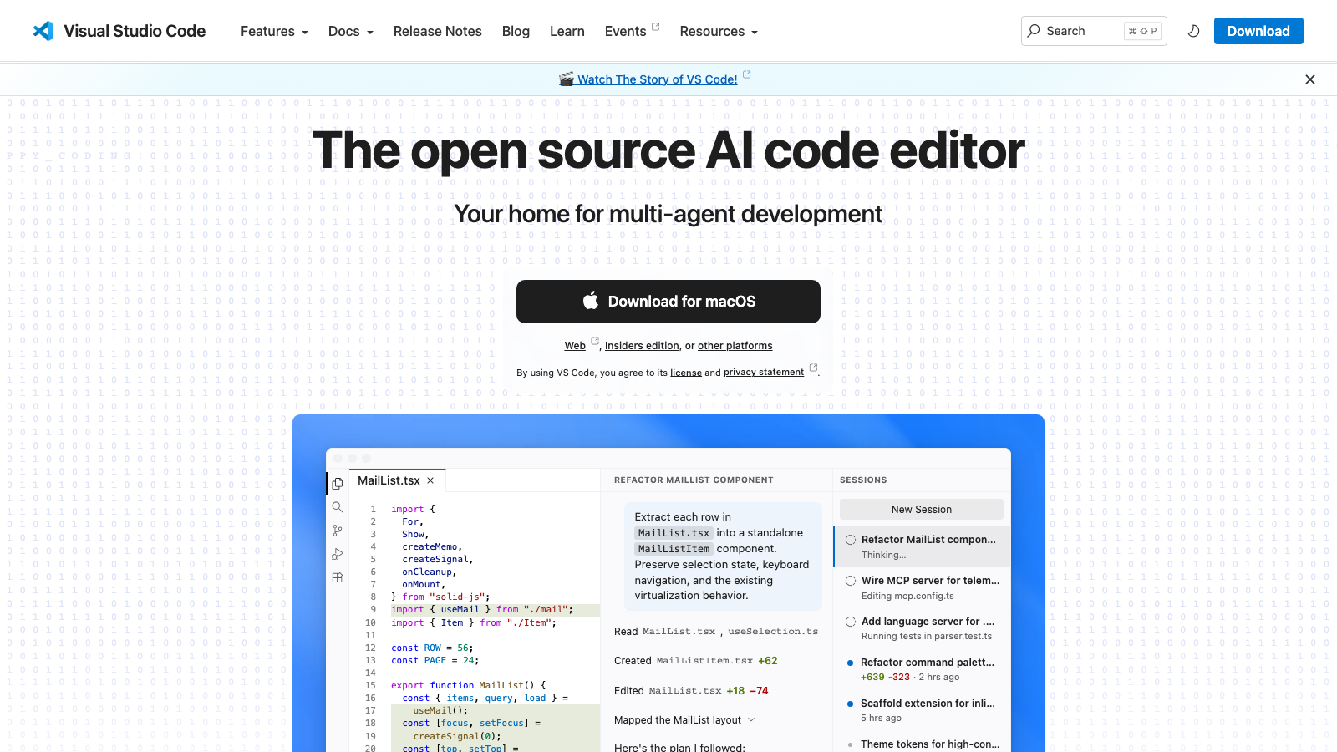Click the blue dot beside Scaffold extension session
Screen dimensions: 1337x752
[851, 704]
